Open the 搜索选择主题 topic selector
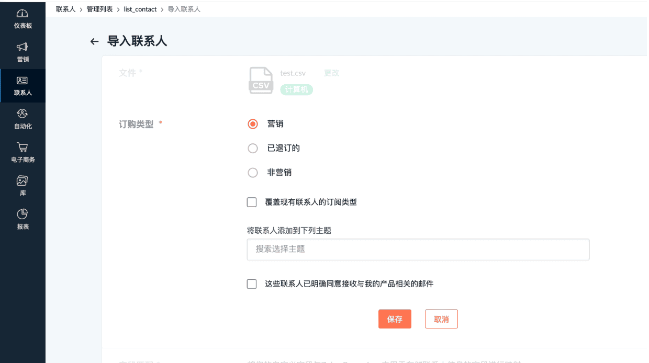Image resolution: width=649 pixels, height=363 pixels. click(x=418, y=249)
